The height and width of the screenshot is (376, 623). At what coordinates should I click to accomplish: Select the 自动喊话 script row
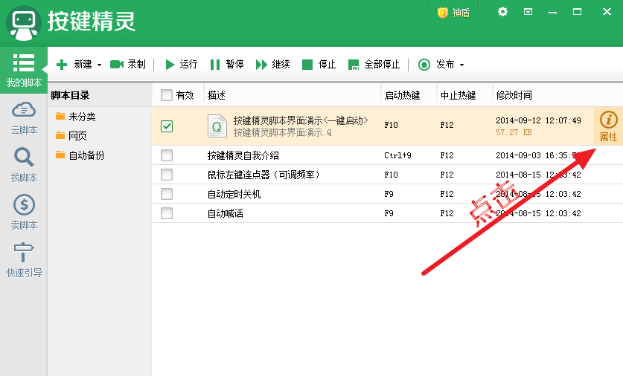coord(387,213)
